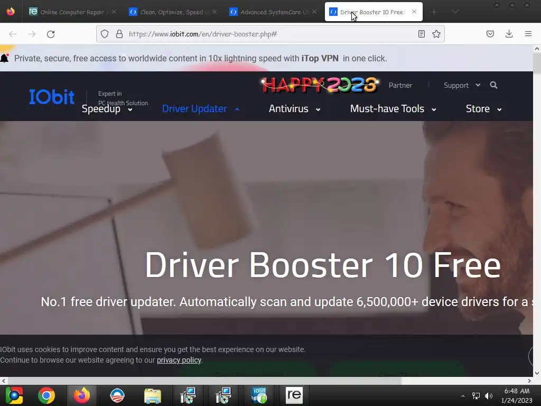Click the IObit logo
541x406 pixels.
pos(52,97)
